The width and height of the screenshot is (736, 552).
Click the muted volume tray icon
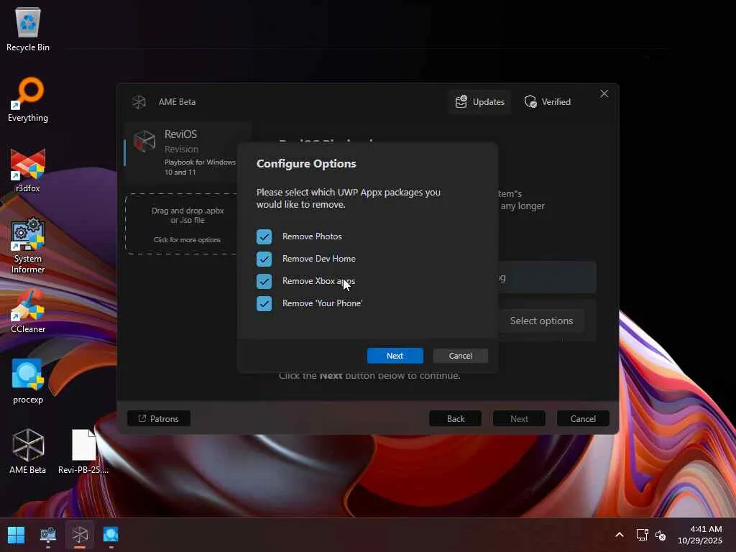[661, 535]
